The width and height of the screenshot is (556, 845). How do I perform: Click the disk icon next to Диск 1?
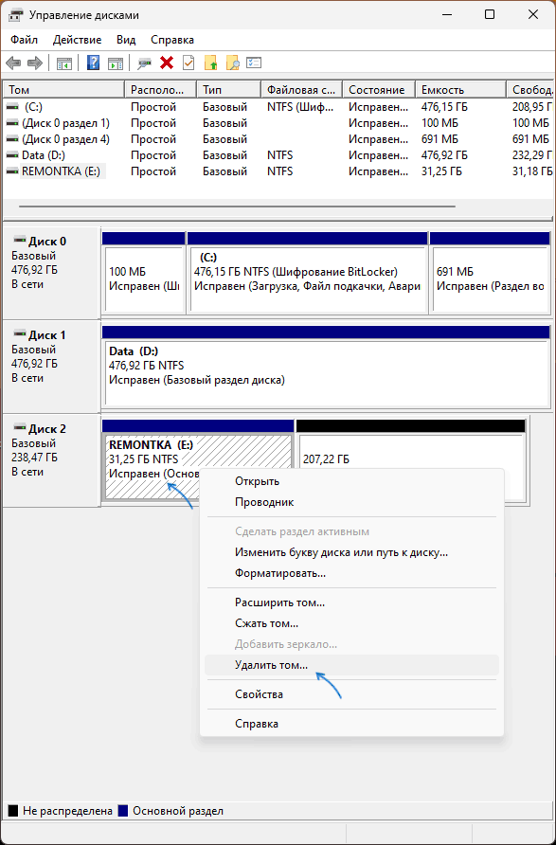[20, 333]
